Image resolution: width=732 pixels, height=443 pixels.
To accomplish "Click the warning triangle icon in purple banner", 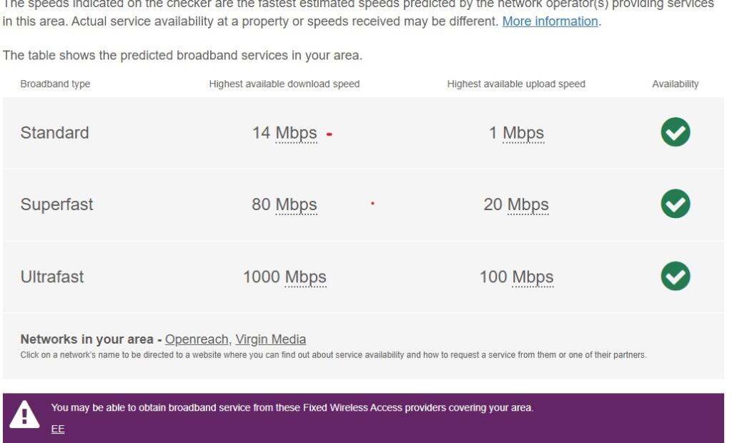I will [25, 414].
